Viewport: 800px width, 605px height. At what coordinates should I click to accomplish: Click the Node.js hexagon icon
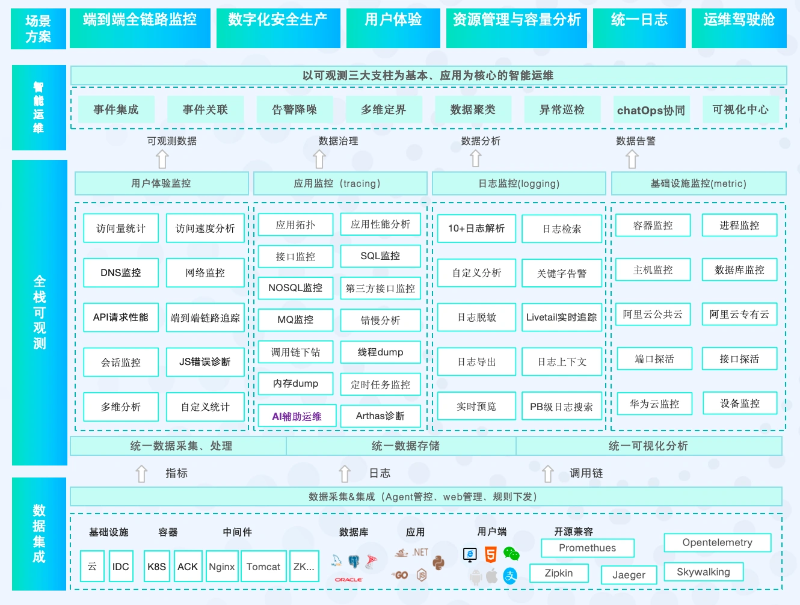coord(422,575)
